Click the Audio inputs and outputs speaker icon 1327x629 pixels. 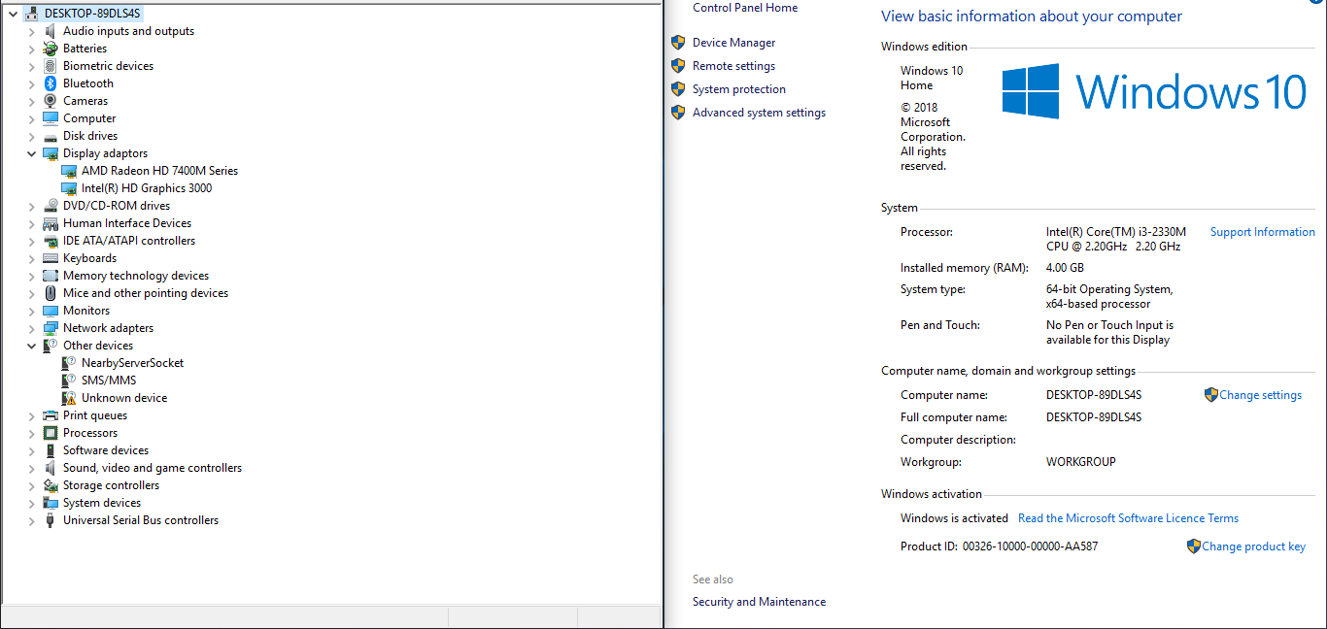[51, 31]
